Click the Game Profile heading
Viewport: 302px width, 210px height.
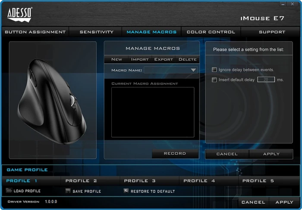click(x=27, y=170)
